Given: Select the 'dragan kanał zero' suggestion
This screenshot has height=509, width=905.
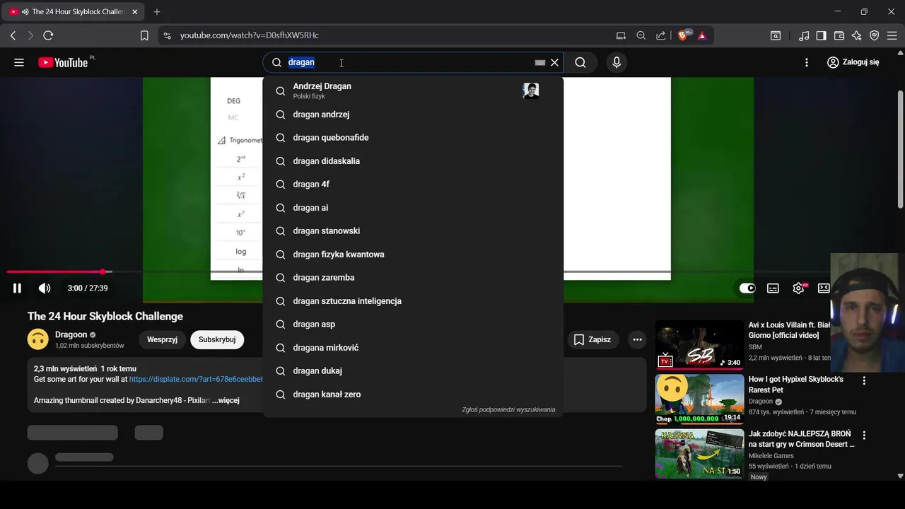Looking at the screenshot, I should tap(413, 394).
